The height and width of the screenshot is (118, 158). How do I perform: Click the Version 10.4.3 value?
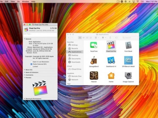(35, 53)
